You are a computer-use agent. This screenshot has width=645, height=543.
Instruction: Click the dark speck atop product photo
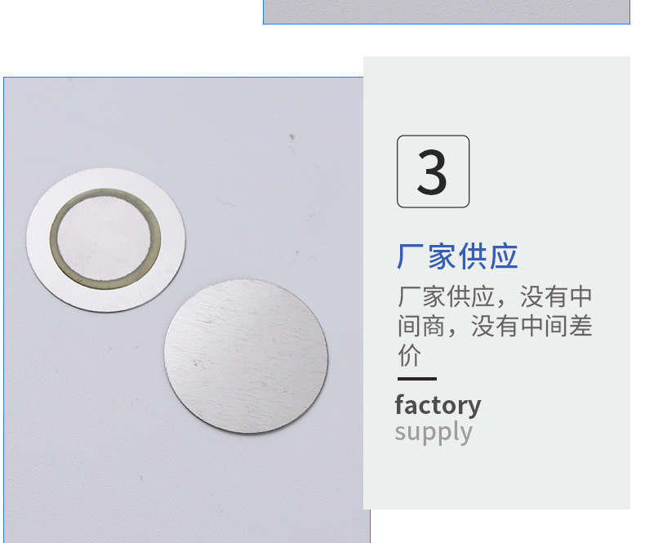pos(291,136)
